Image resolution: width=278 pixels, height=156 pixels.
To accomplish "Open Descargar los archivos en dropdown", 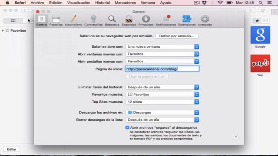I will click(x=162, y=113).
